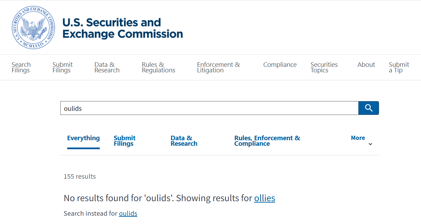Select the Everything results tab
421x224 pixels.
point(84,138)
